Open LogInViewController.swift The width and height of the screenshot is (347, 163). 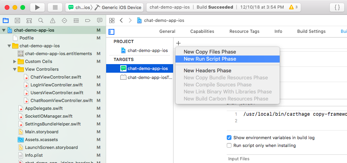click(x=57, y=85)
